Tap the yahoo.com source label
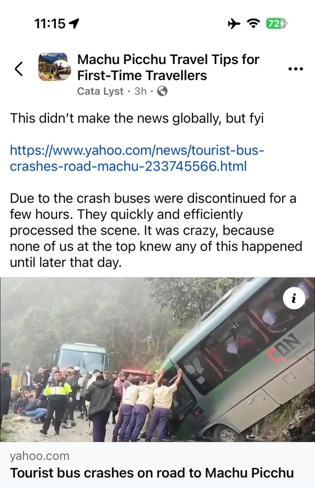Viewport: 315px width, 489px height. tap(40, 456)
